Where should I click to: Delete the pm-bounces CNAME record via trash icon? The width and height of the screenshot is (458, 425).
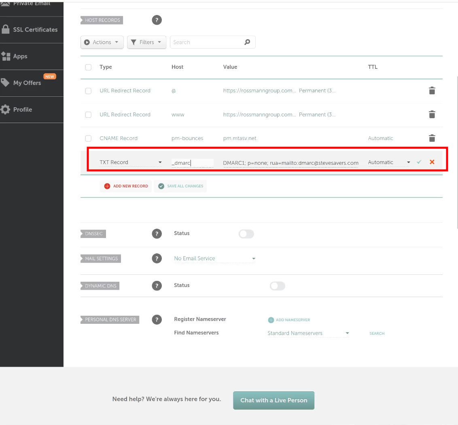[432, 138]
